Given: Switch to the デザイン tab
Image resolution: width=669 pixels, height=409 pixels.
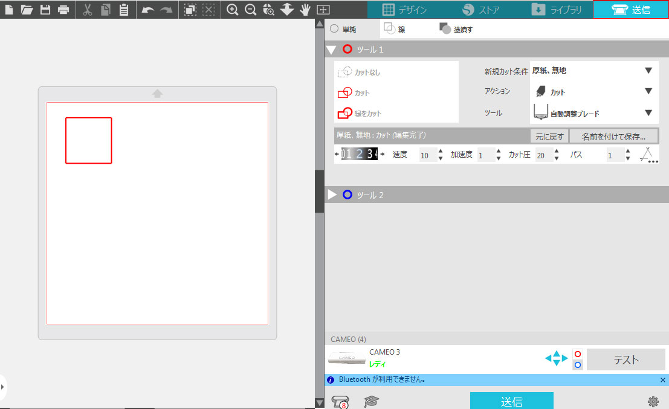Looking at the screenshot, I should point(405,10).
